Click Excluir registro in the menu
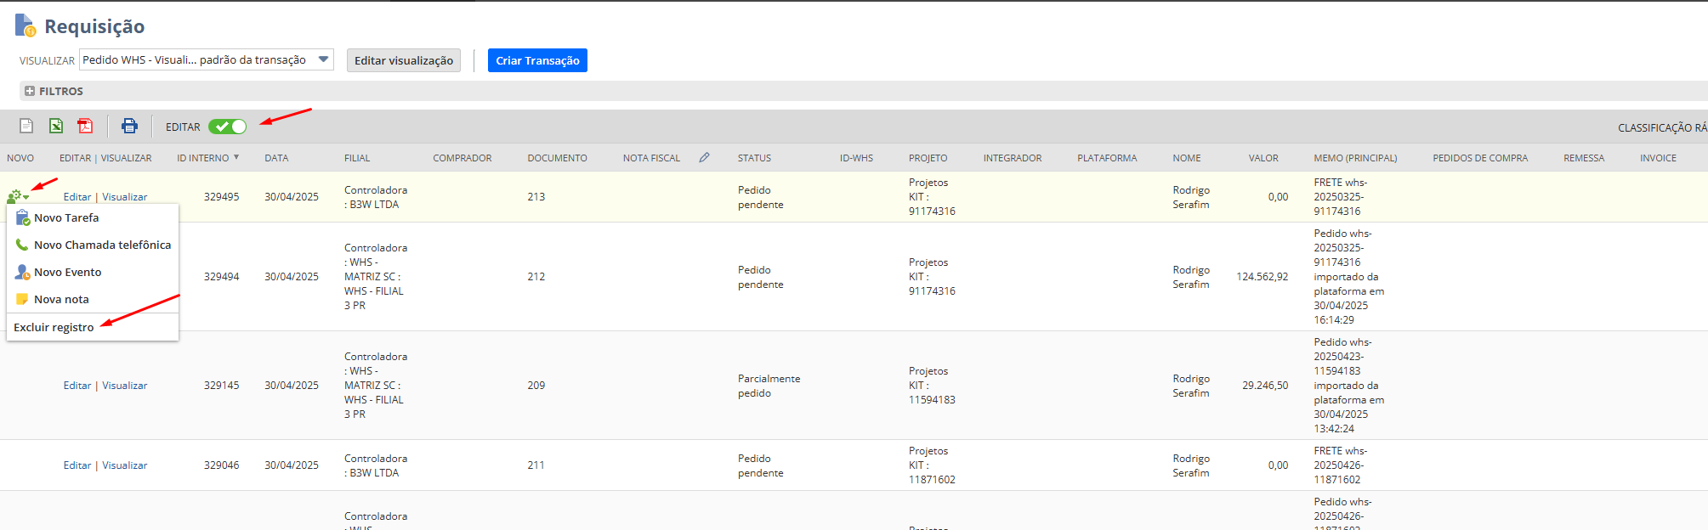 54,328
